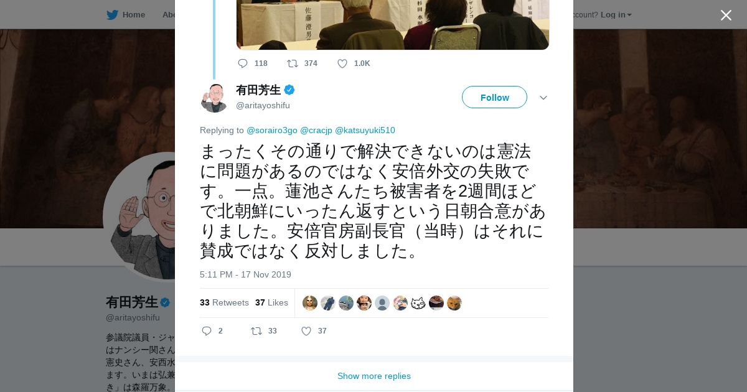Click the retweet icon showing 374 retweets
This screenshot has height=392, width=747.
point(292,63)
